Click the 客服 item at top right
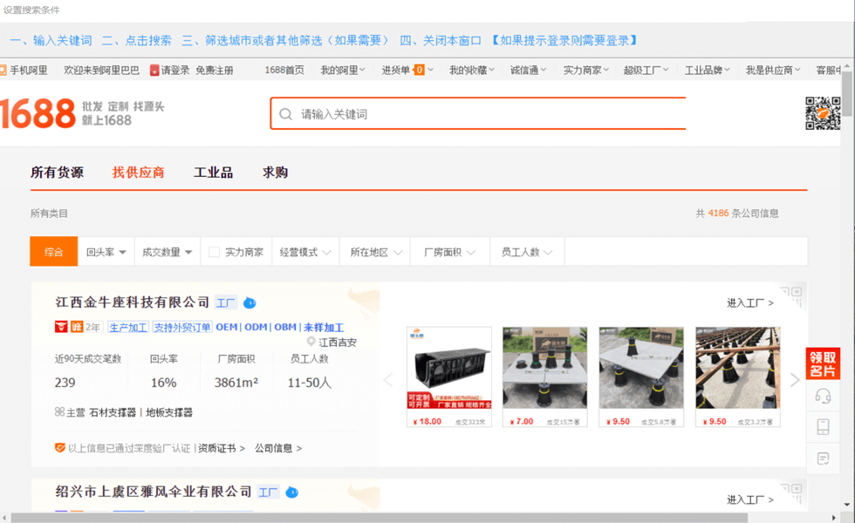The image size is (855, 523). point(829,71)
